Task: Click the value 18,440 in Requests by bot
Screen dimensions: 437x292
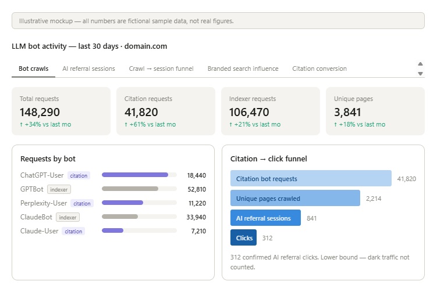Action: point(197,175)
